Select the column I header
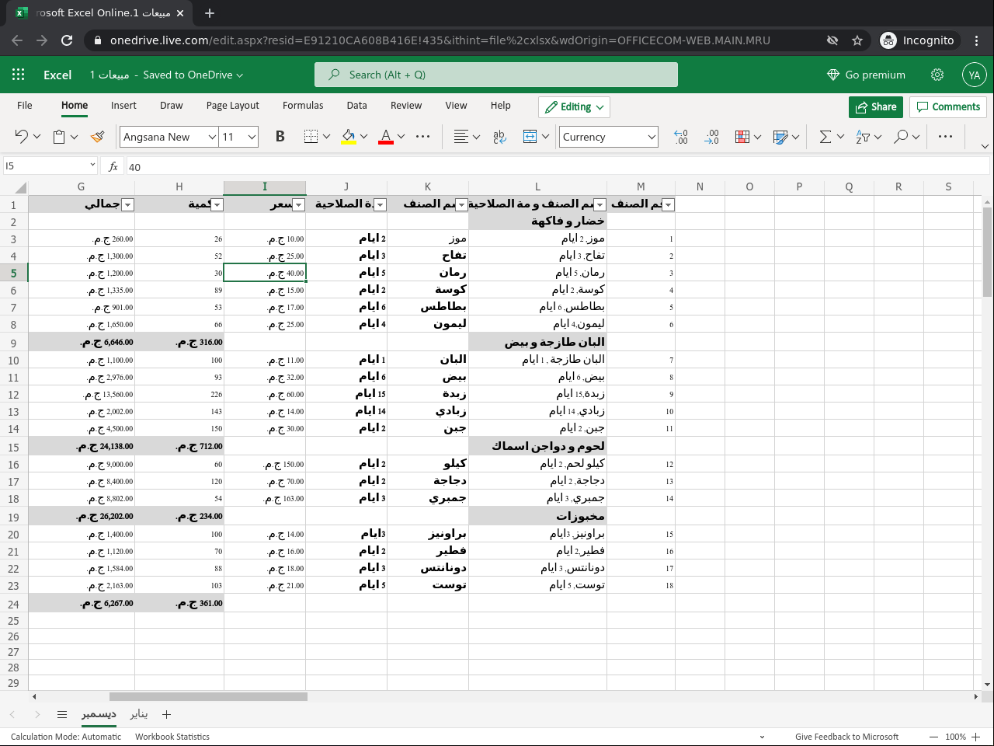This screenshot has width=994, height=746. [265, 186]
